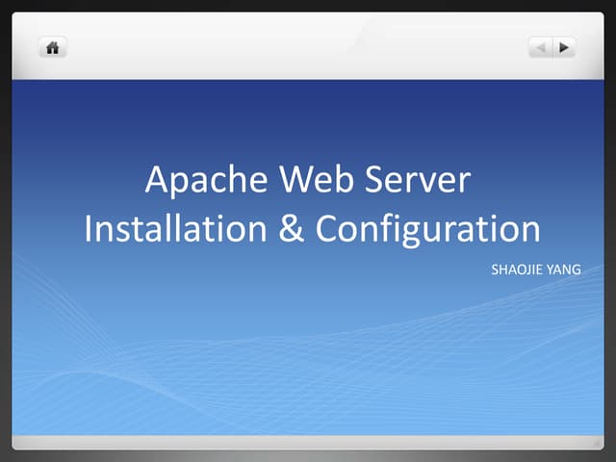616x462 pixels.
Task: Click the gray footer bar below the slide
Action: coord(308,443)
